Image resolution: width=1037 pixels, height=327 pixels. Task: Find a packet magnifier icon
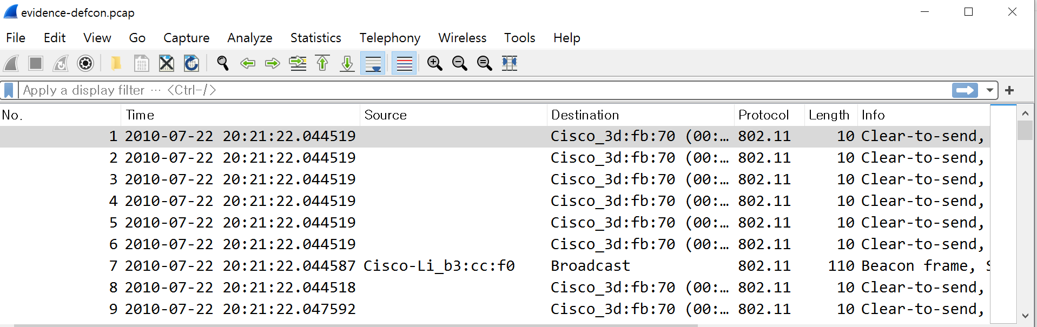point(222,63)
